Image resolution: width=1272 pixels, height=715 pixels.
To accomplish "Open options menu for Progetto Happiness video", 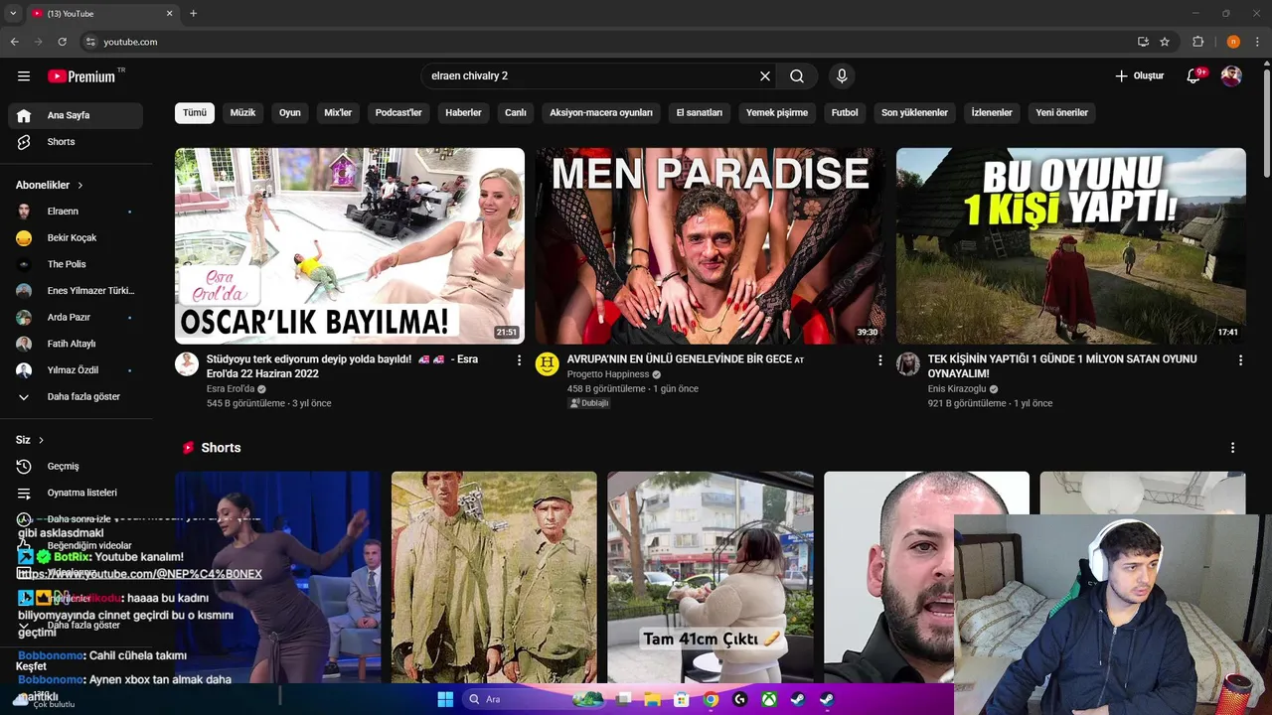I will [879, 360].
